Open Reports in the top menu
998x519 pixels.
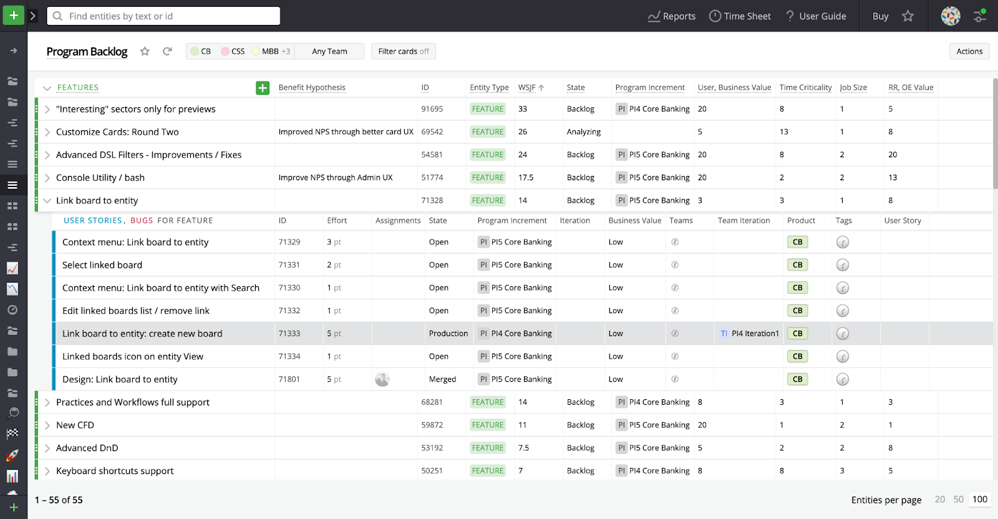click(672, 16)
